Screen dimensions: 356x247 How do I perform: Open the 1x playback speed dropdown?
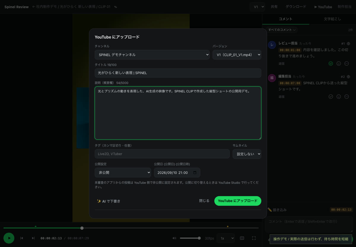click(226, 238)
